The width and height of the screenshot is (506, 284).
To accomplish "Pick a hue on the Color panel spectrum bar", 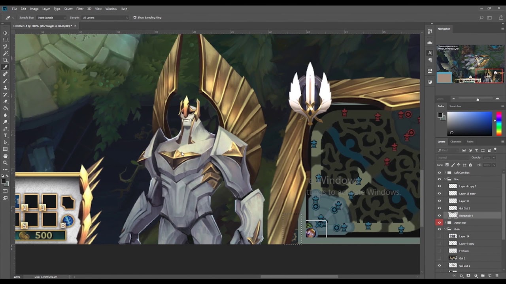I will point(499,123).
